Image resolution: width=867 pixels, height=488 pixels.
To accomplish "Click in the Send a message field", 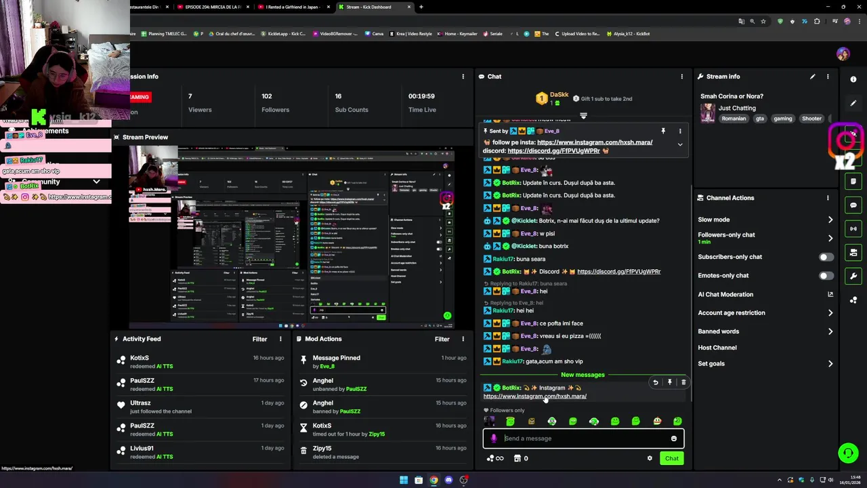I will tap(583, 439).
